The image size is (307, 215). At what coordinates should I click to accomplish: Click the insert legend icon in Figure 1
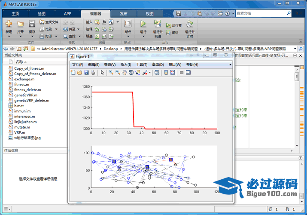[173, 73]
